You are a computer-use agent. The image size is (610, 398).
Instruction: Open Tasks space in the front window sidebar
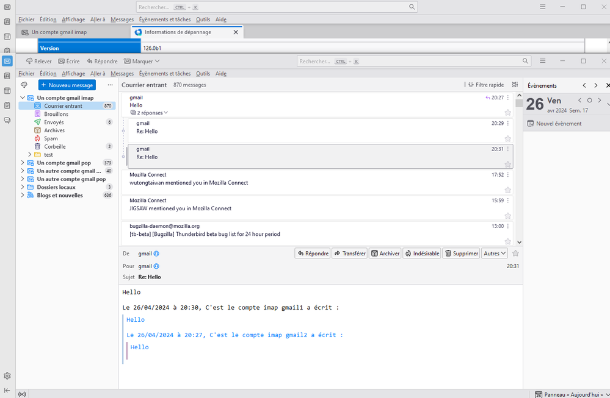pos(7,105)
